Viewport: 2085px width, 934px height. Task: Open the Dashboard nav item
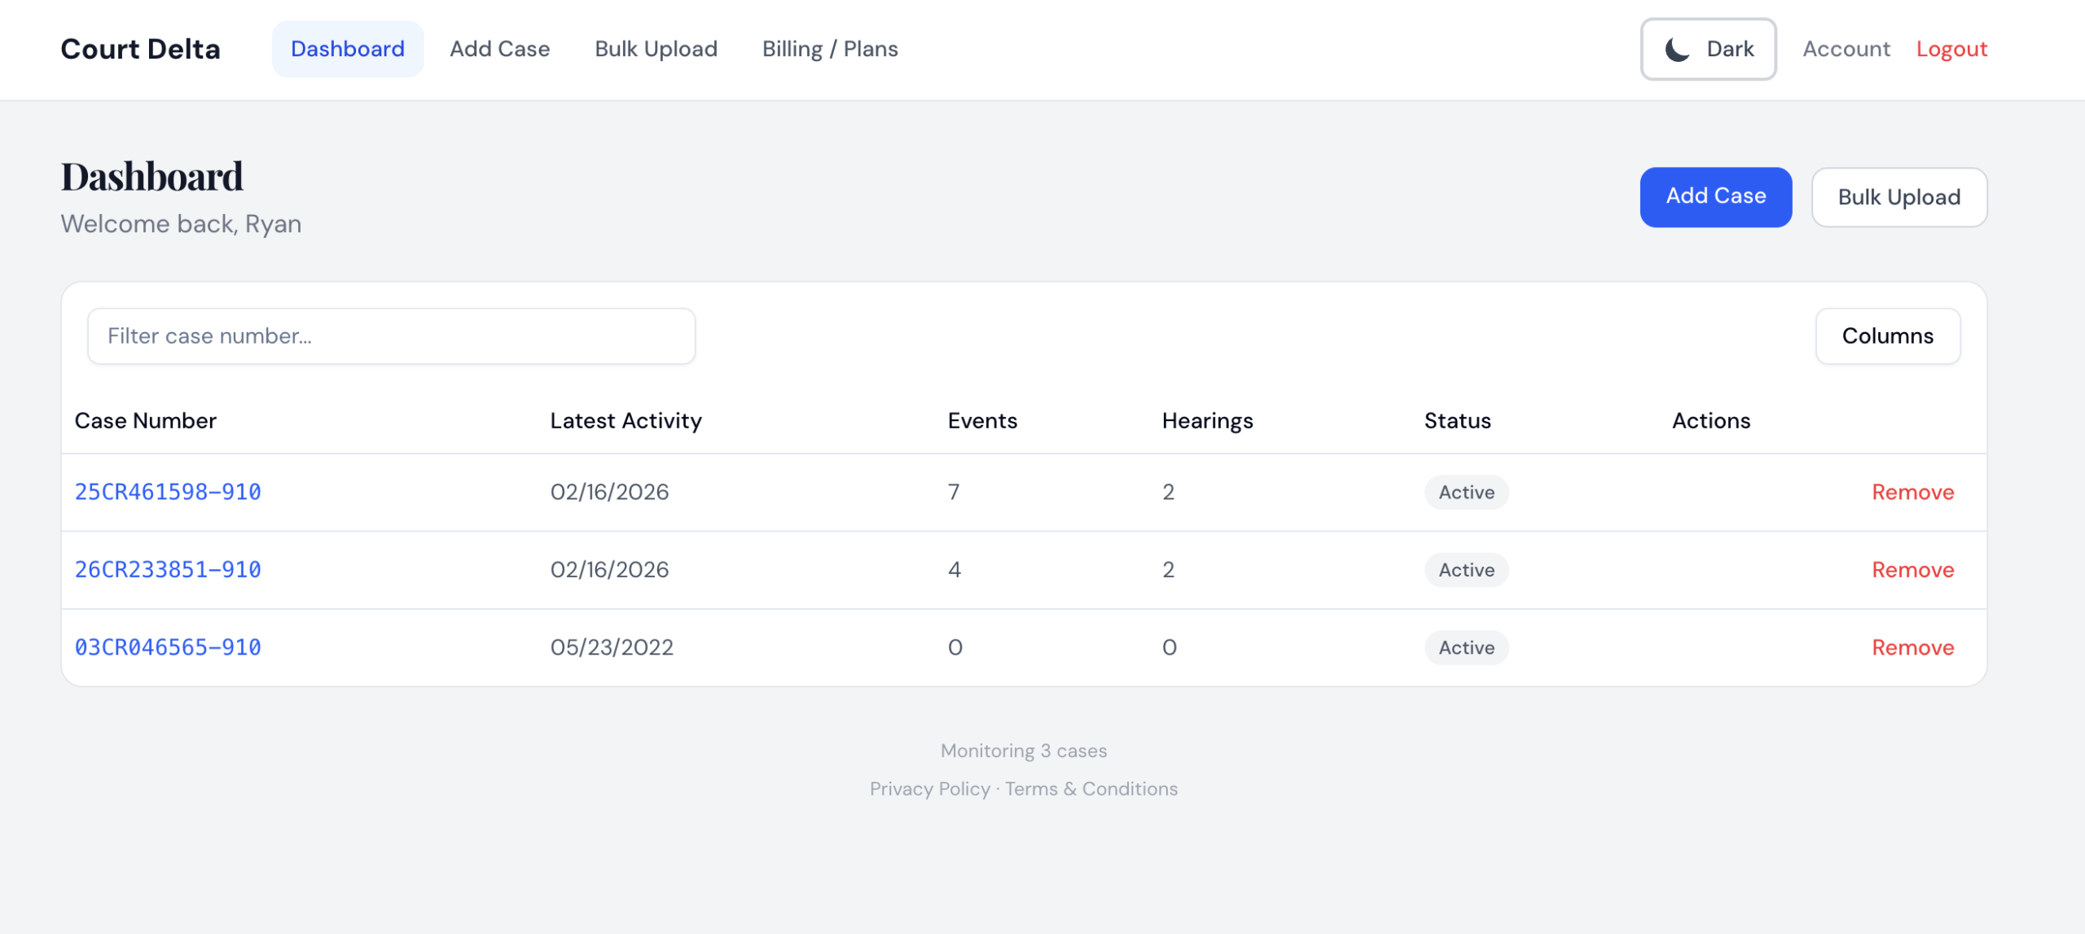(348, 49)
